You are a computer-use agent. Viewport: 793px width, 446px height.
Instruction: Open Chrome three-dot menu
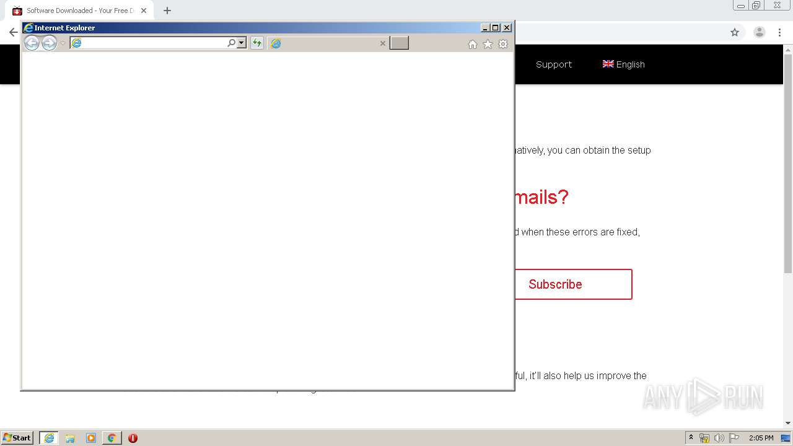780,32
